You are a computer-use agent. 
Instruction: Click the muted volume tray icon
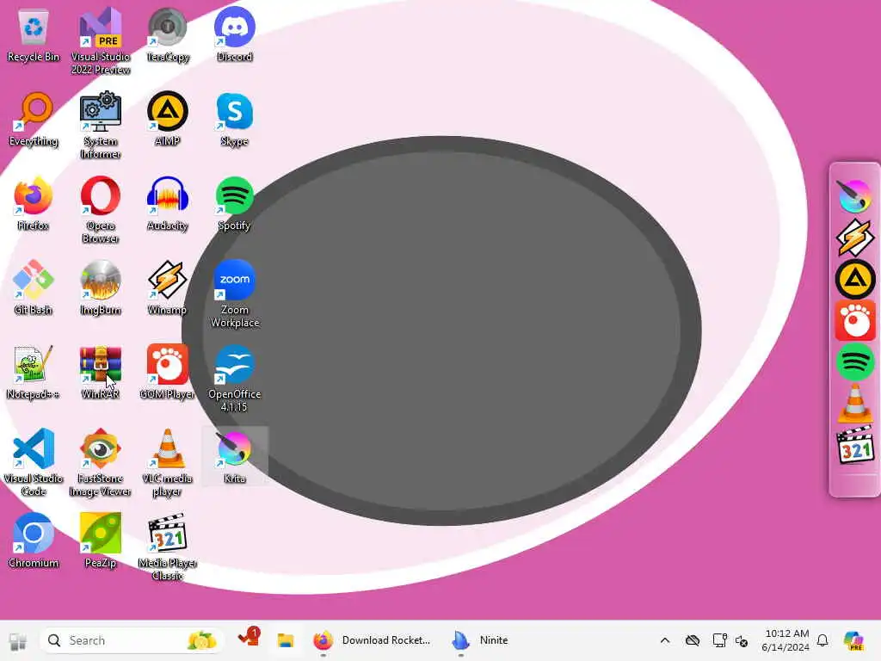[742, 640]
